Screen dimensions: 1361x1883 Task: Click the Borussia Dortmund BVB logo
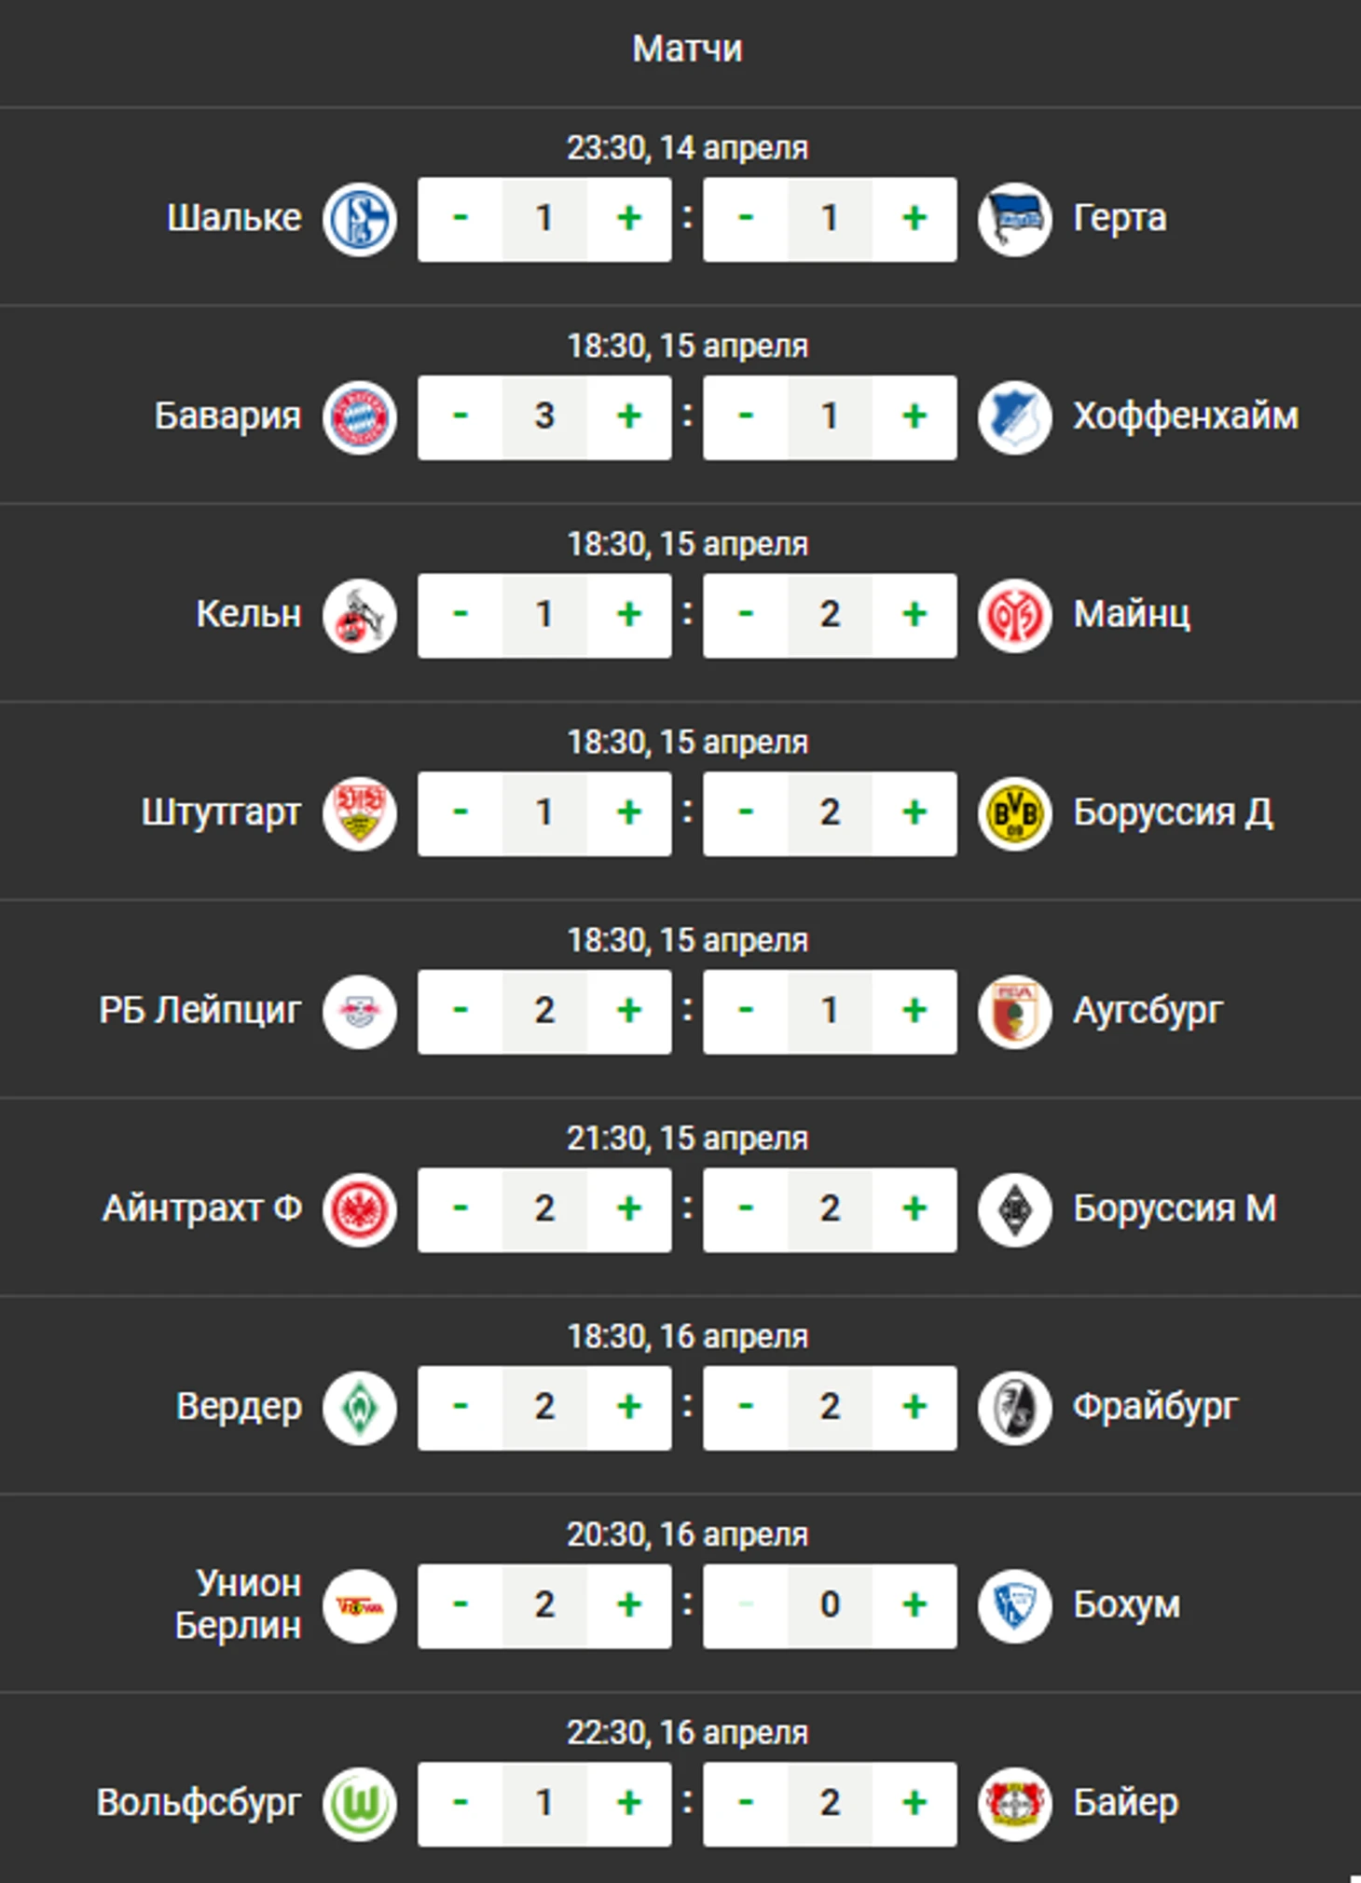tap(1015, 813)
